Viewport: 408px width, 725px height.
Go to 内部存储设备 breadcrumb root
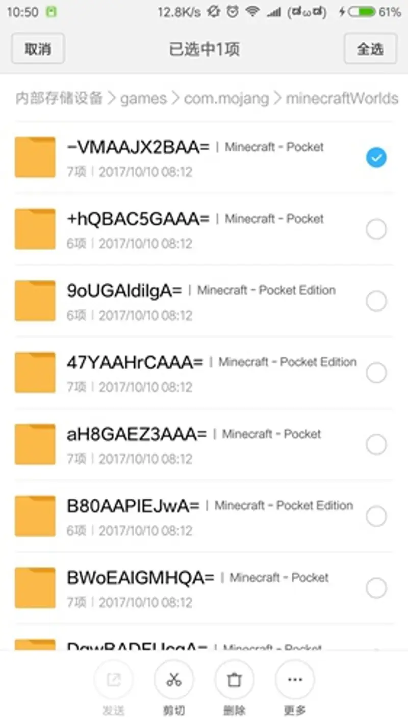[59, 98]
